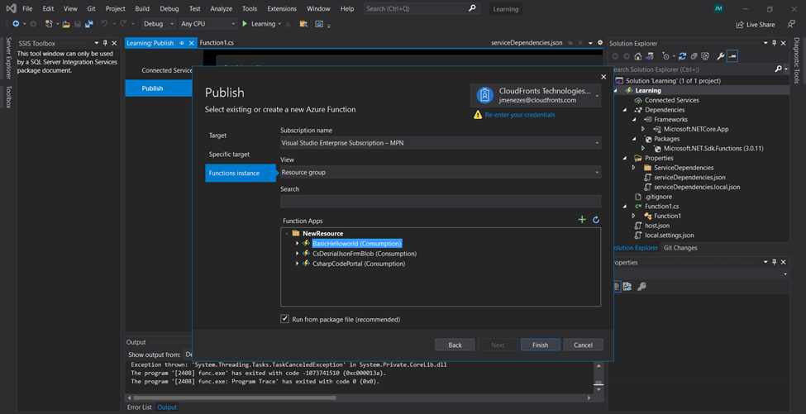The height and width of the screenshot is (414, 806).
Task: Click the Function Apps Search input field
Action: click(441, 202)
